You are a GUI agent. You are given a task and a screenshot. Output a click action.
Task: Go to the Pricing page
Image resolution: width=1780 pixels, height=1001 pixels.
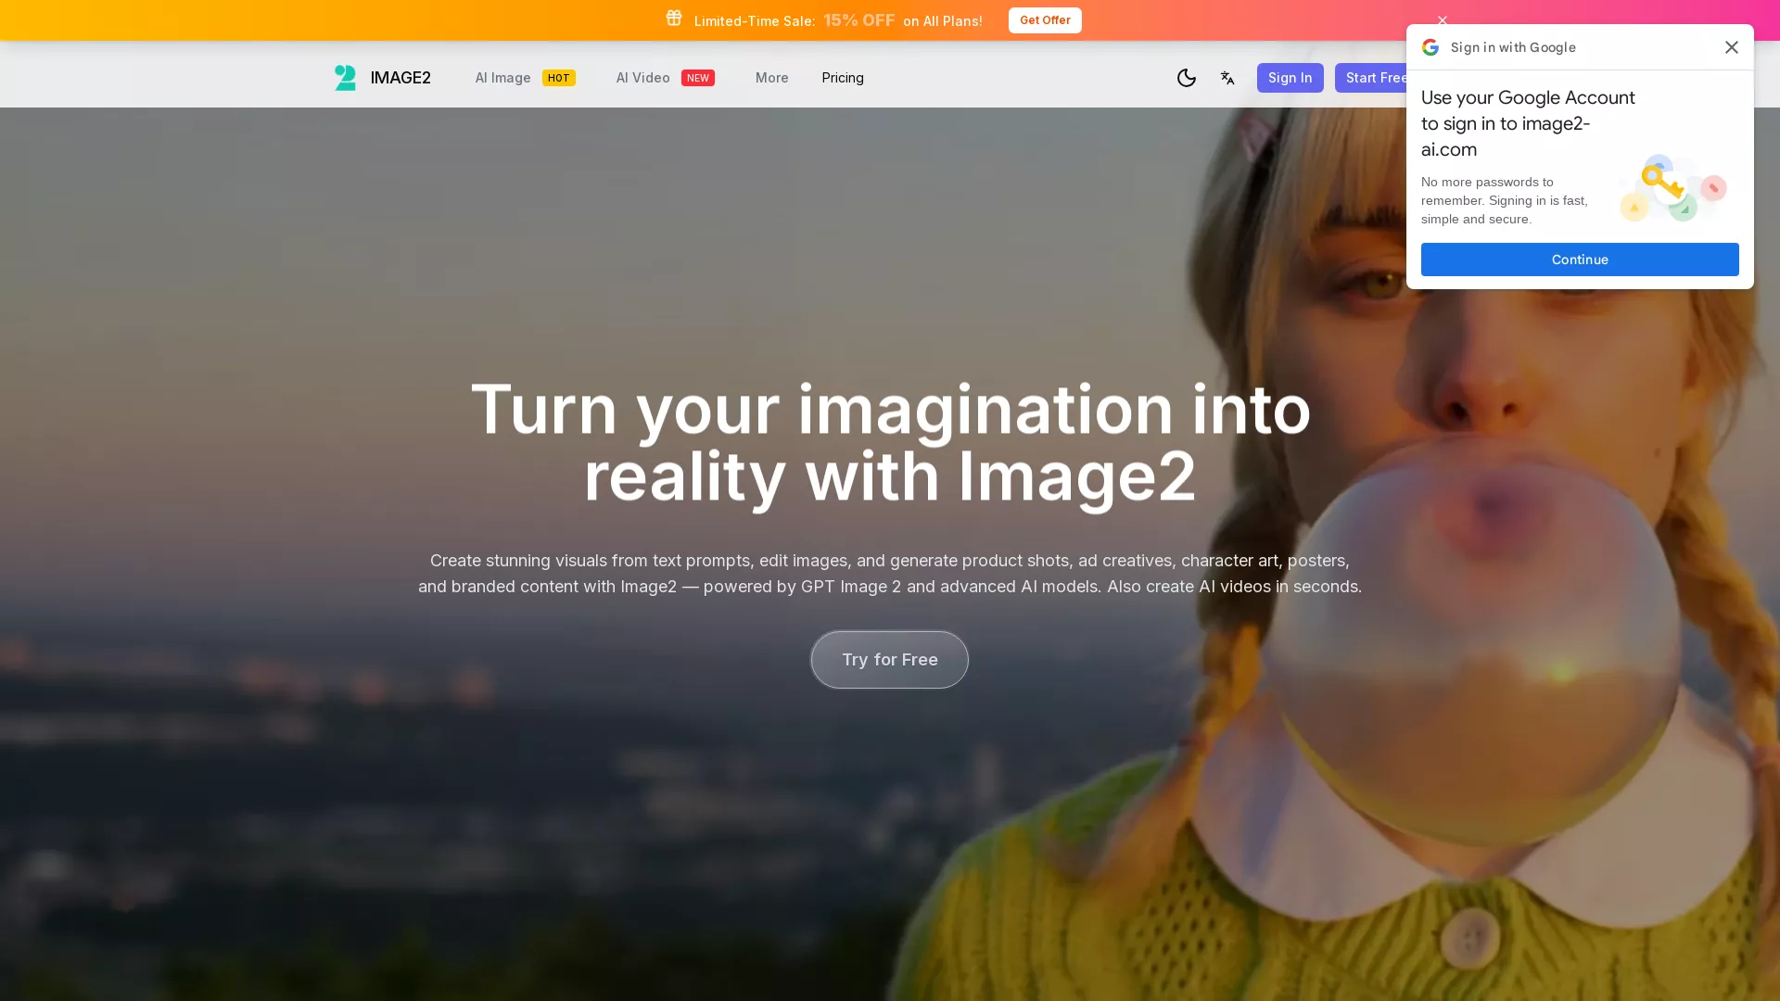[843, 78]
